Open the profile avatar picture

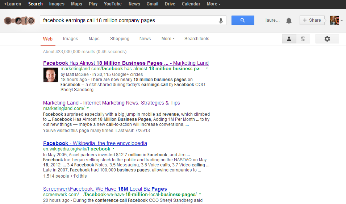(x=334, y=20)
